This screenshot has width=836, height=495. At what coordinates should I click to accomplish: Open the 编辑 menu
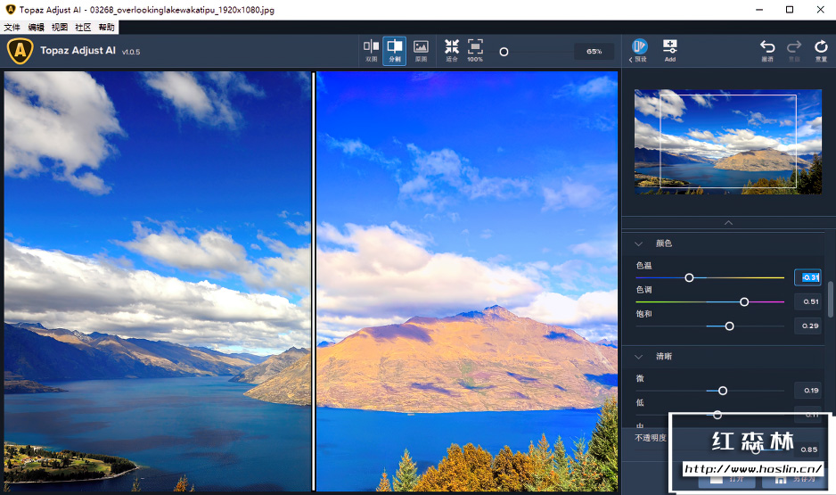click(37, 28)
